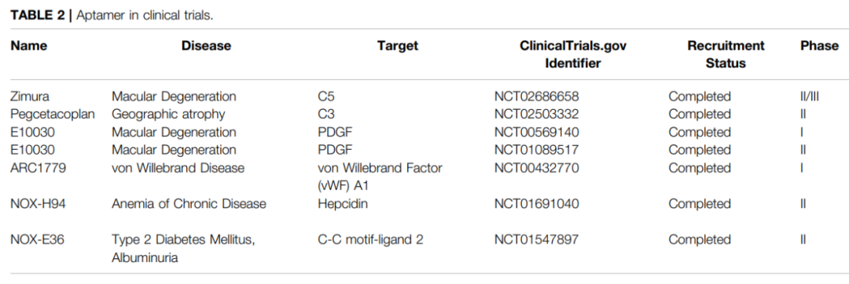Click the NCT02686658 trial identifier
The height and width of the screenshot is (284, 849).
536,96
